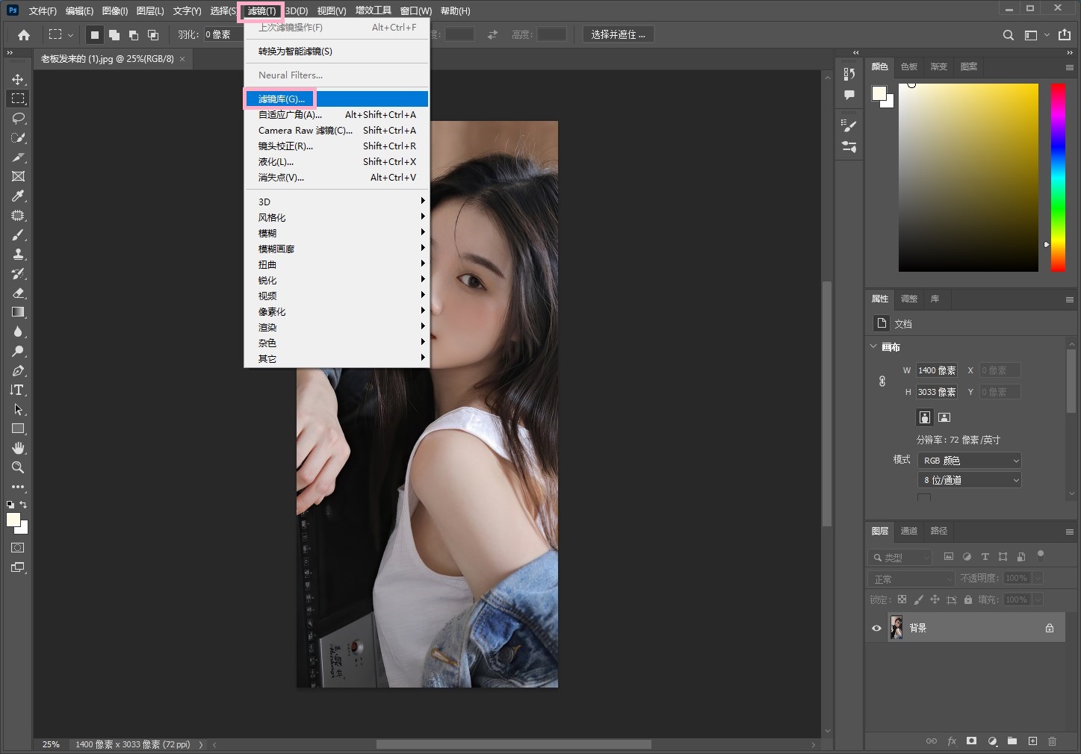The height and width of the screenshot is (754, 1081).
Task: Select the Eyedropper tool
Action: [x=18, y=196]
